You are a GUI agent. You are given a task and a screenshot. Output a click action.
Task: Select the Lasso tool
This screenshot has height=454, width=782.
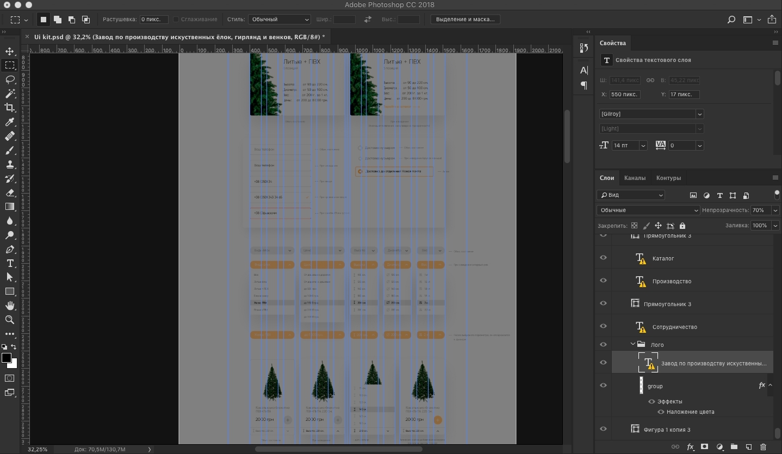point(10,79)
